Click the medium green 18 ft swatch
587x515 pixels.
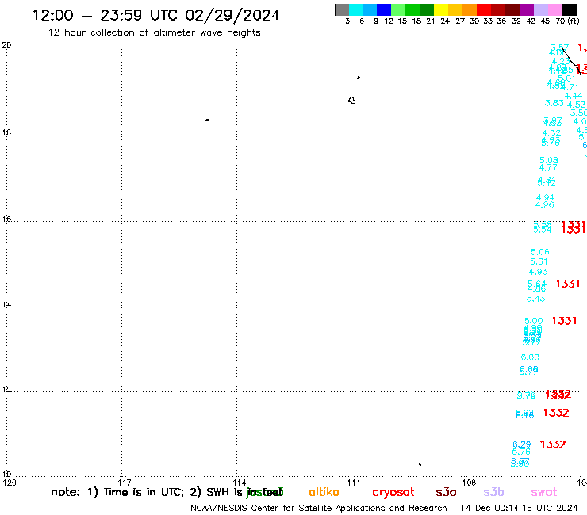click(x=412, y=10)
